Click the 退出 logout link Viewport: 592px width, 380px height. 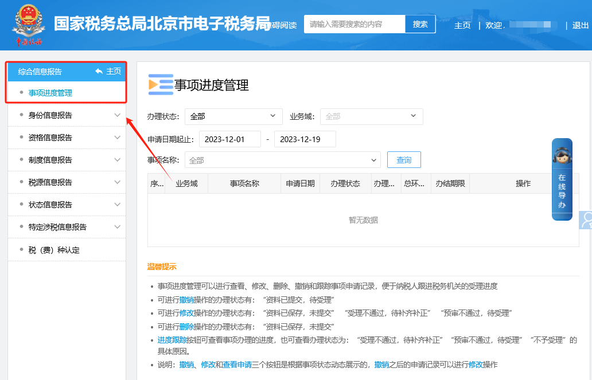tap(580, 25)
